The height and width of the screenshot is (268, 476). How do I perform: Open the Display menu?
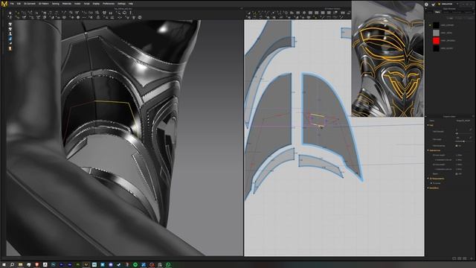point(96,4)
